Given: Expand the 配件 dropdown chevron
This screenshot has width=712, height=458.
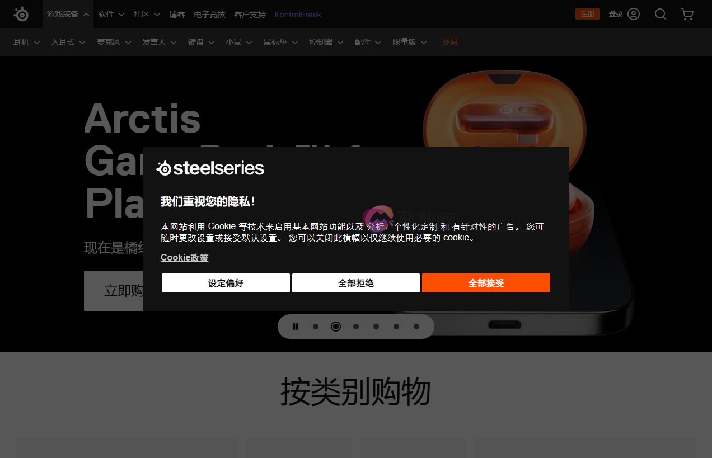Looking at the screenshot, I should click(377, 42).
